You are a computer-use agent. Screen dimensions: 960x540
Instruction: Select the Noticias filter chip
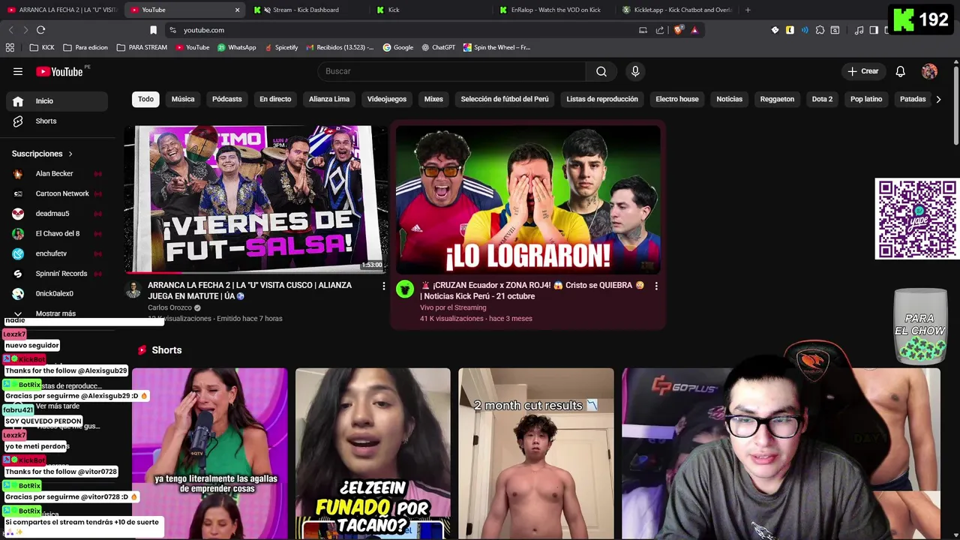[729, 99]
